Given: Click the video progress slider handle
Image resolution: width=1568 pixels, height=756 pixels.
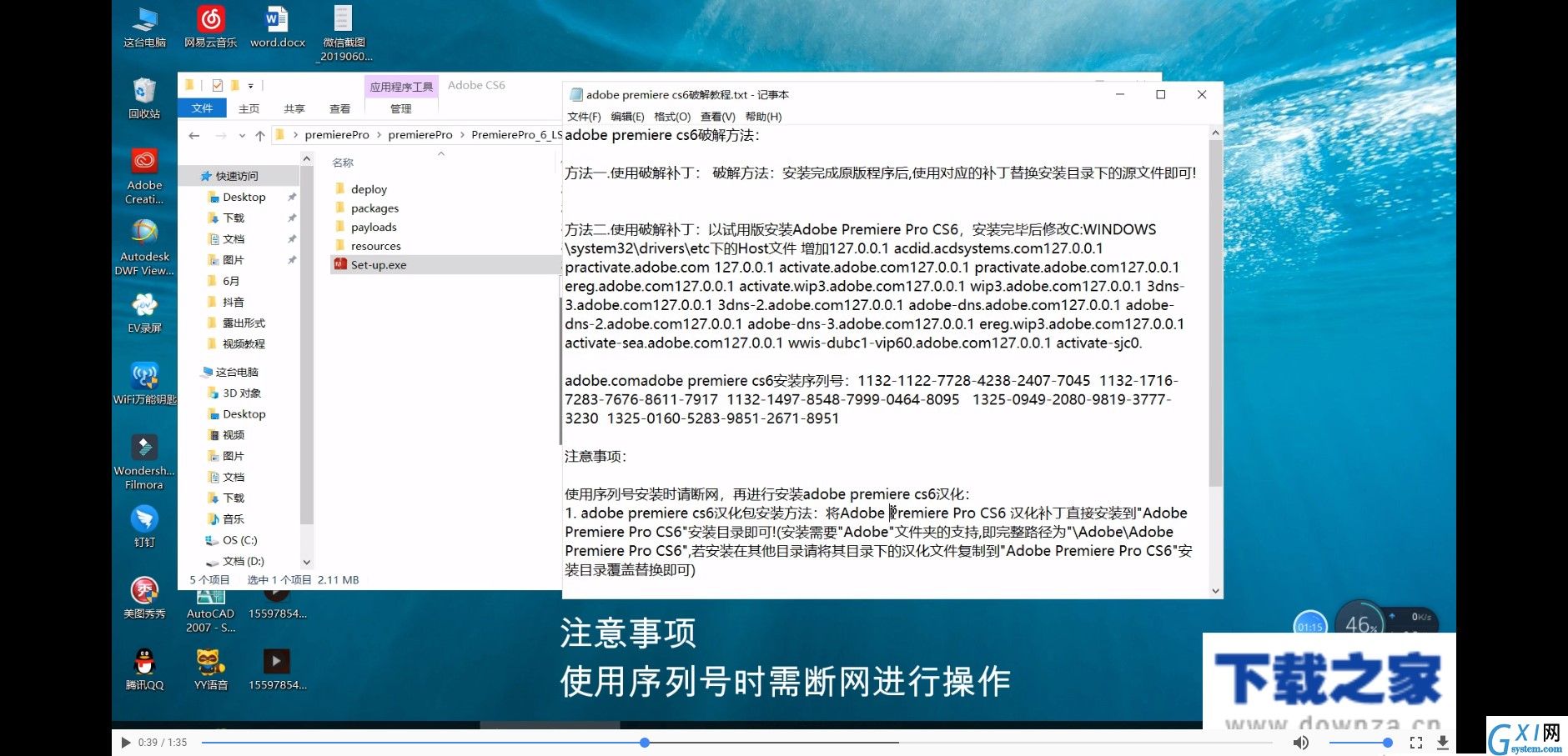Looking at the screenshot, I should pos(645,742).
